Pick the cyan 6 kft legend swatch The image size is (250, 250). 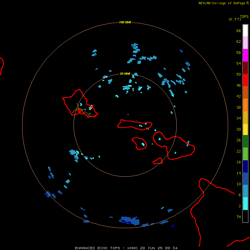[x=245, y=204]
